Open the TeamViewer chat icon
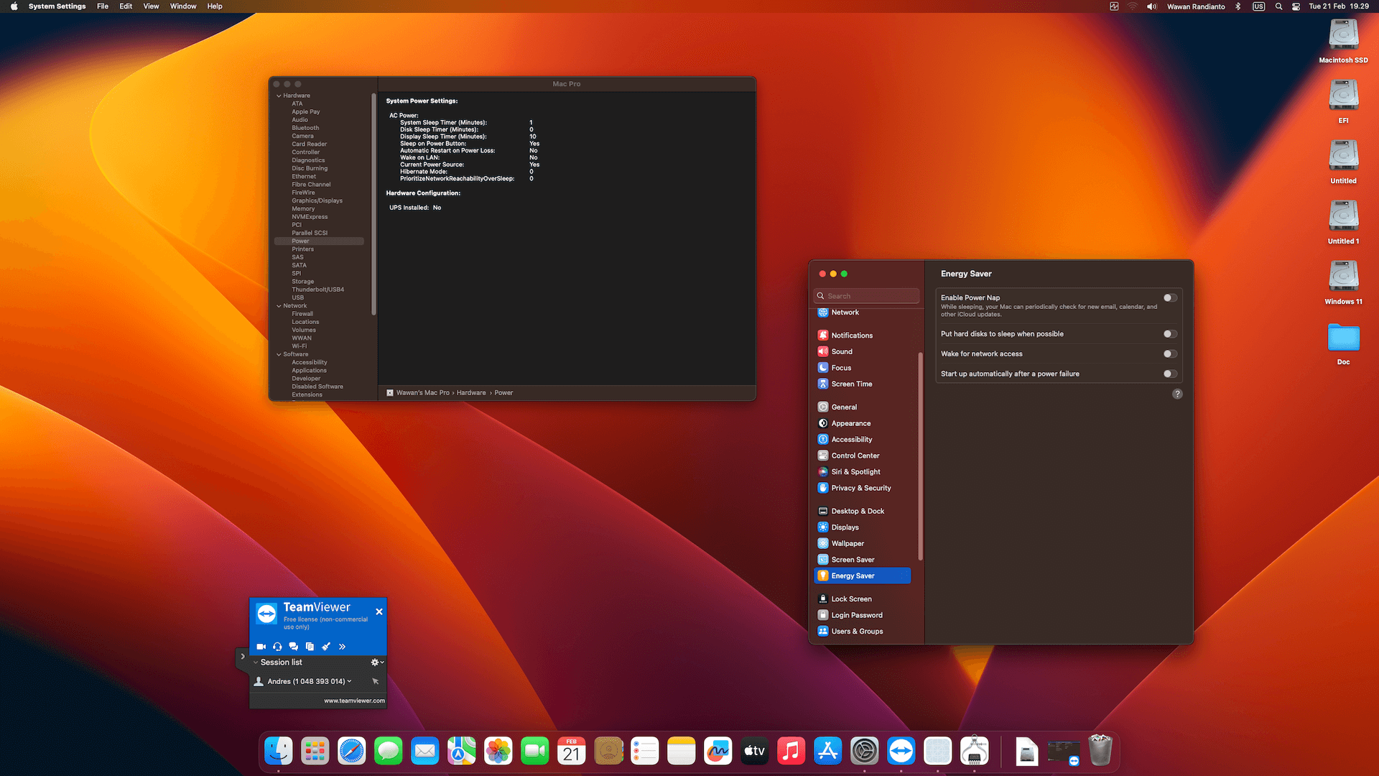This screenshot has height=776, width=1379. (x=293, y=647)
